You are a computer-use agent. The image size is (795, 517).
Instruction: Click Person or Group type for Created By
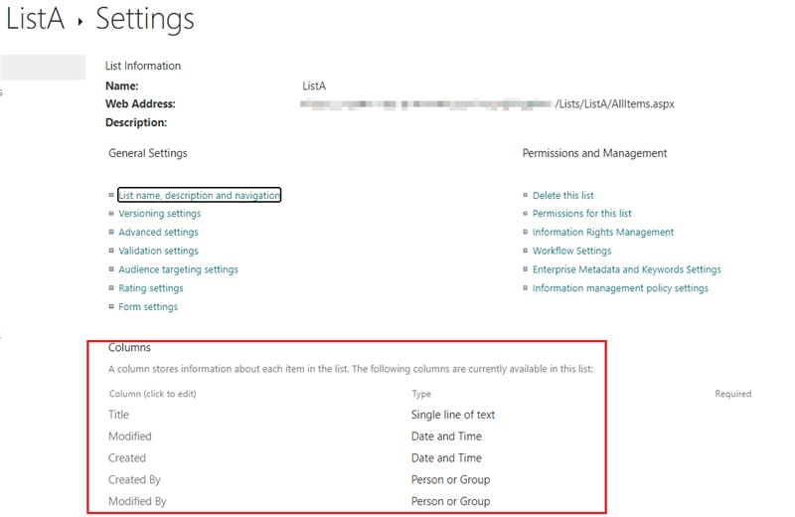click(450, 480)
